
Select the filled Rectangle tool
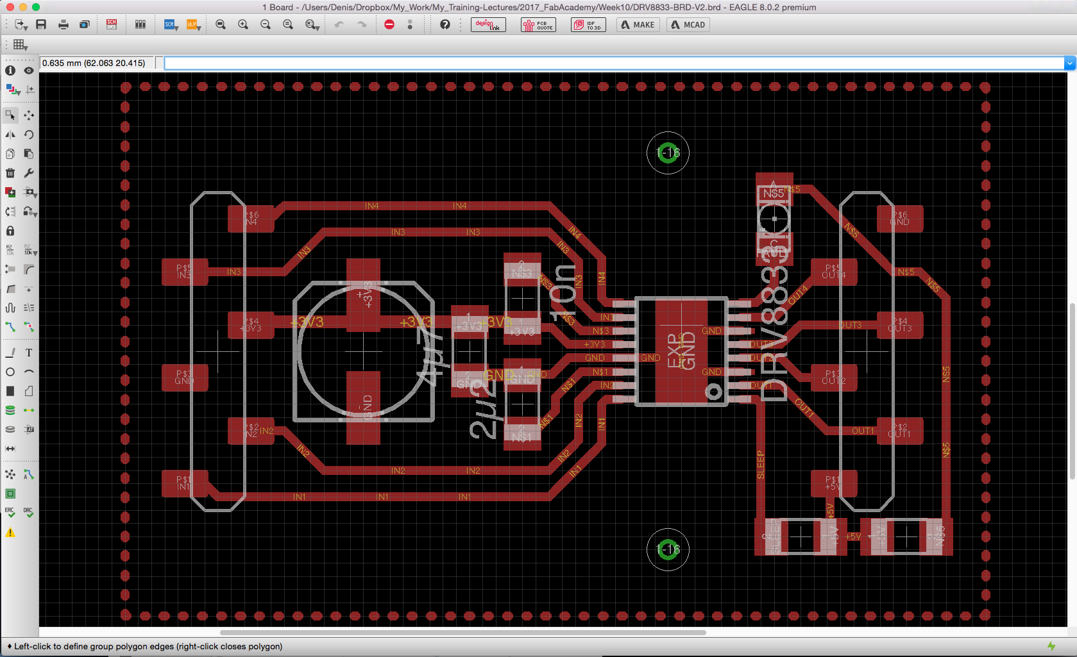click(x=10, y=391)
